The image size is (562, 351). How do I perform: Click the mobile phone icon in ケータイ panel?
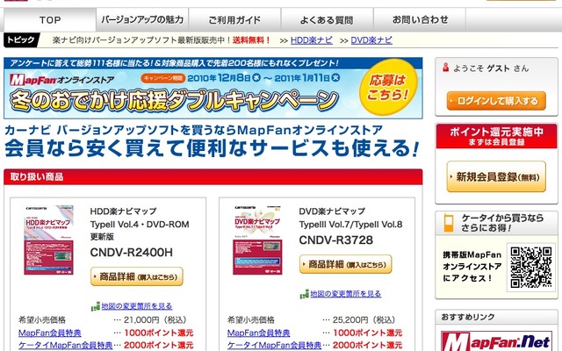[449, 222]
